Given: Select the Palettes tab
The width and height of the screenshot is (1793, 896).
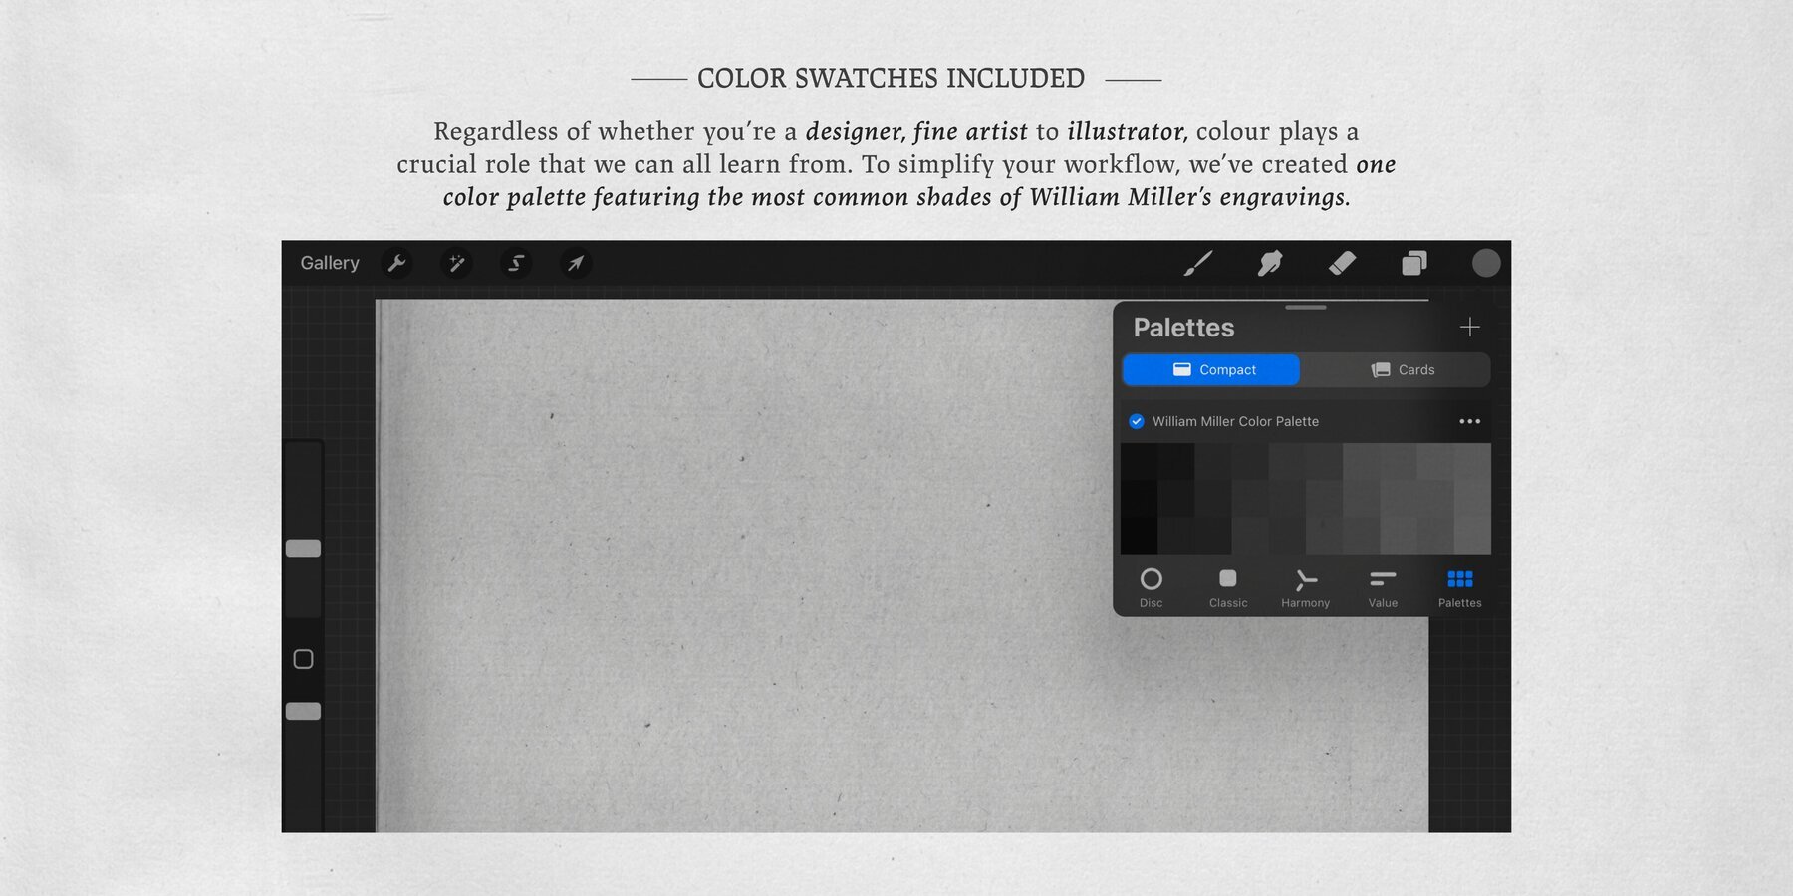Looking at the screenshot, I should coord(1459,585).
